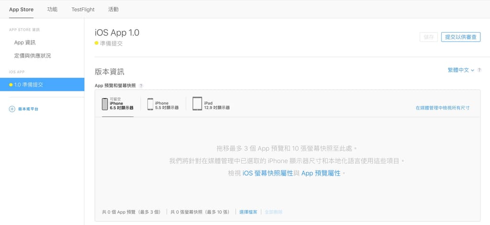The height and width of the screenshot is (225, 490).
Task: Click the 準備提交 status under iOS App 1.0
Action: 109,44
